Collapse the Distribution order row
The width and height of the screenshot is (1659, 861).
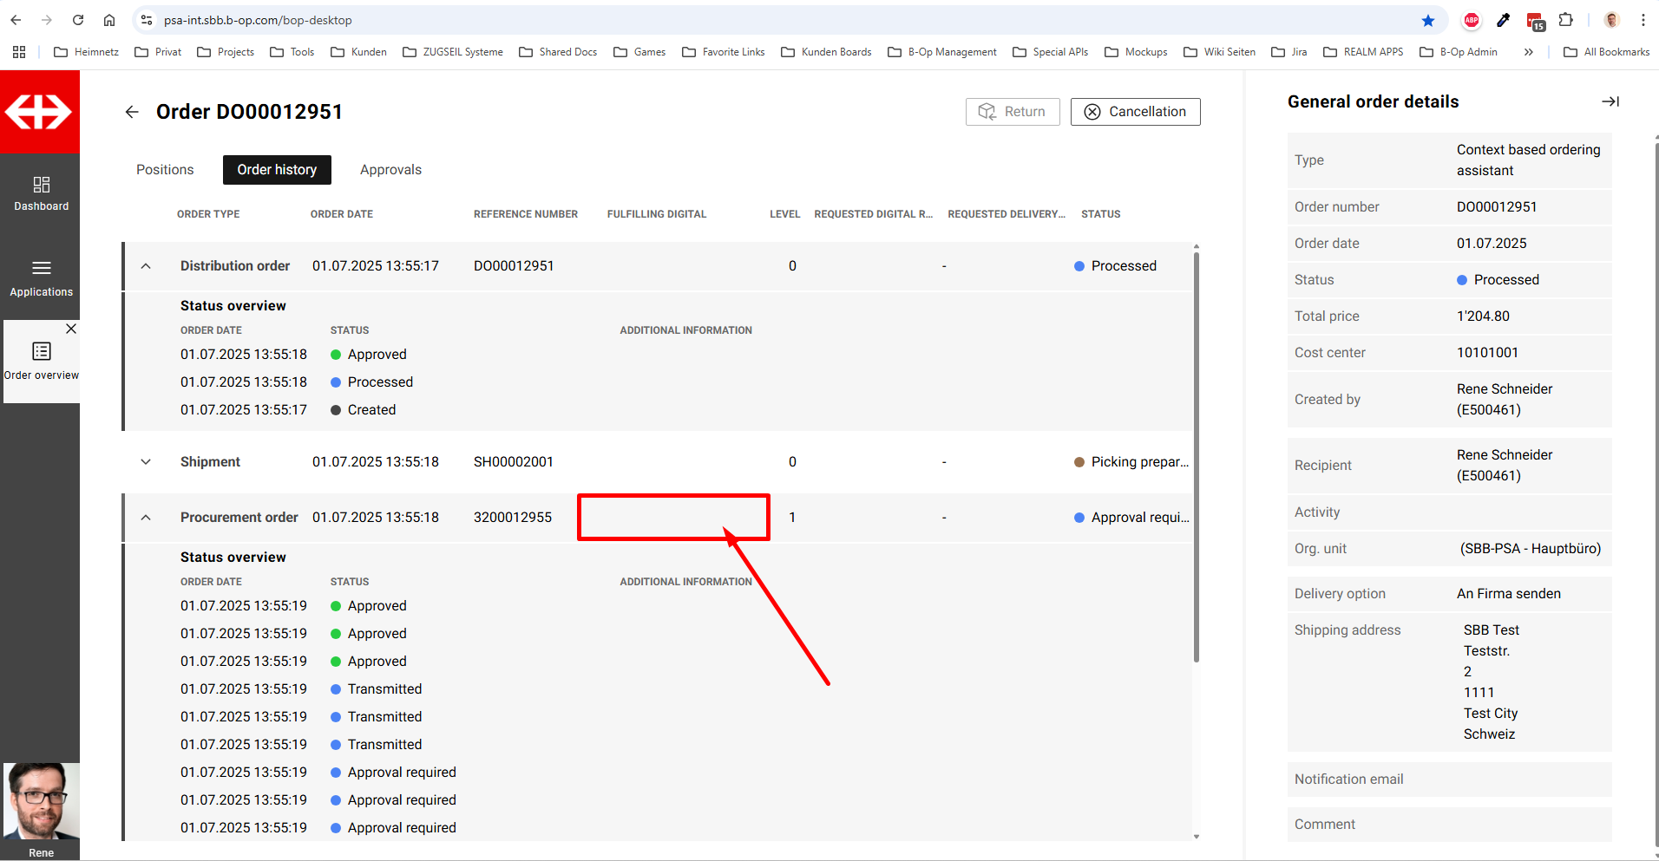point(146,266)
